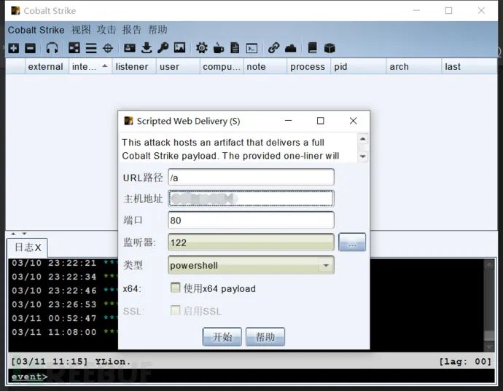Image resolution: width=503 pixels, height=391 pixels.
Task: Click the host file link icon
Action: tap(273, 48)
